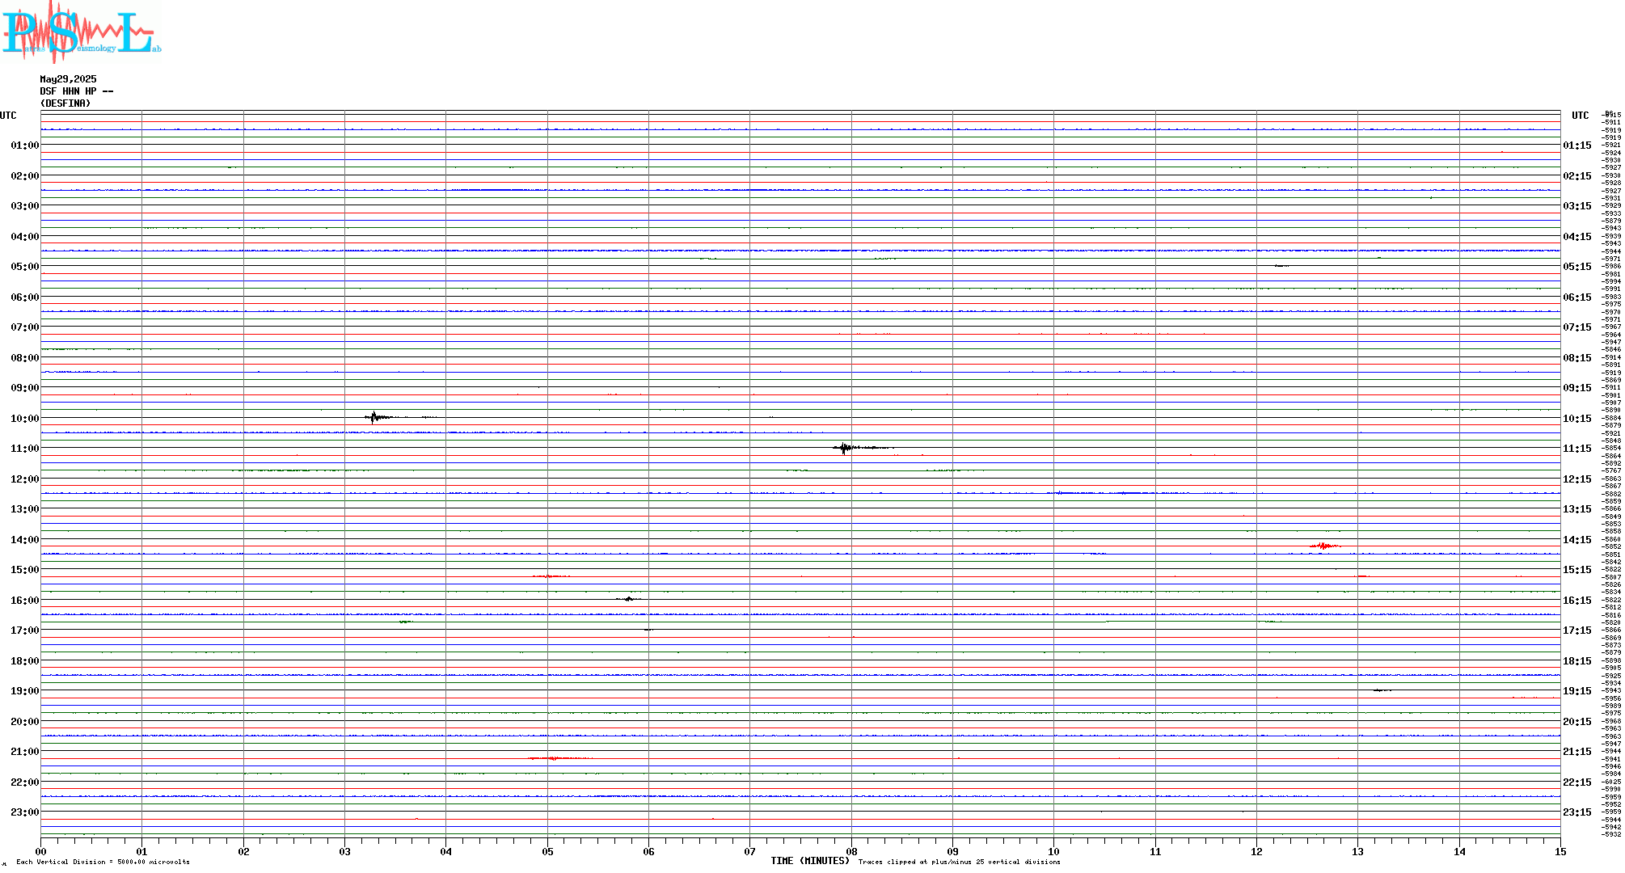Click the PSL Seismology Lab logo
1625x873 pixels.
point(81,32)
